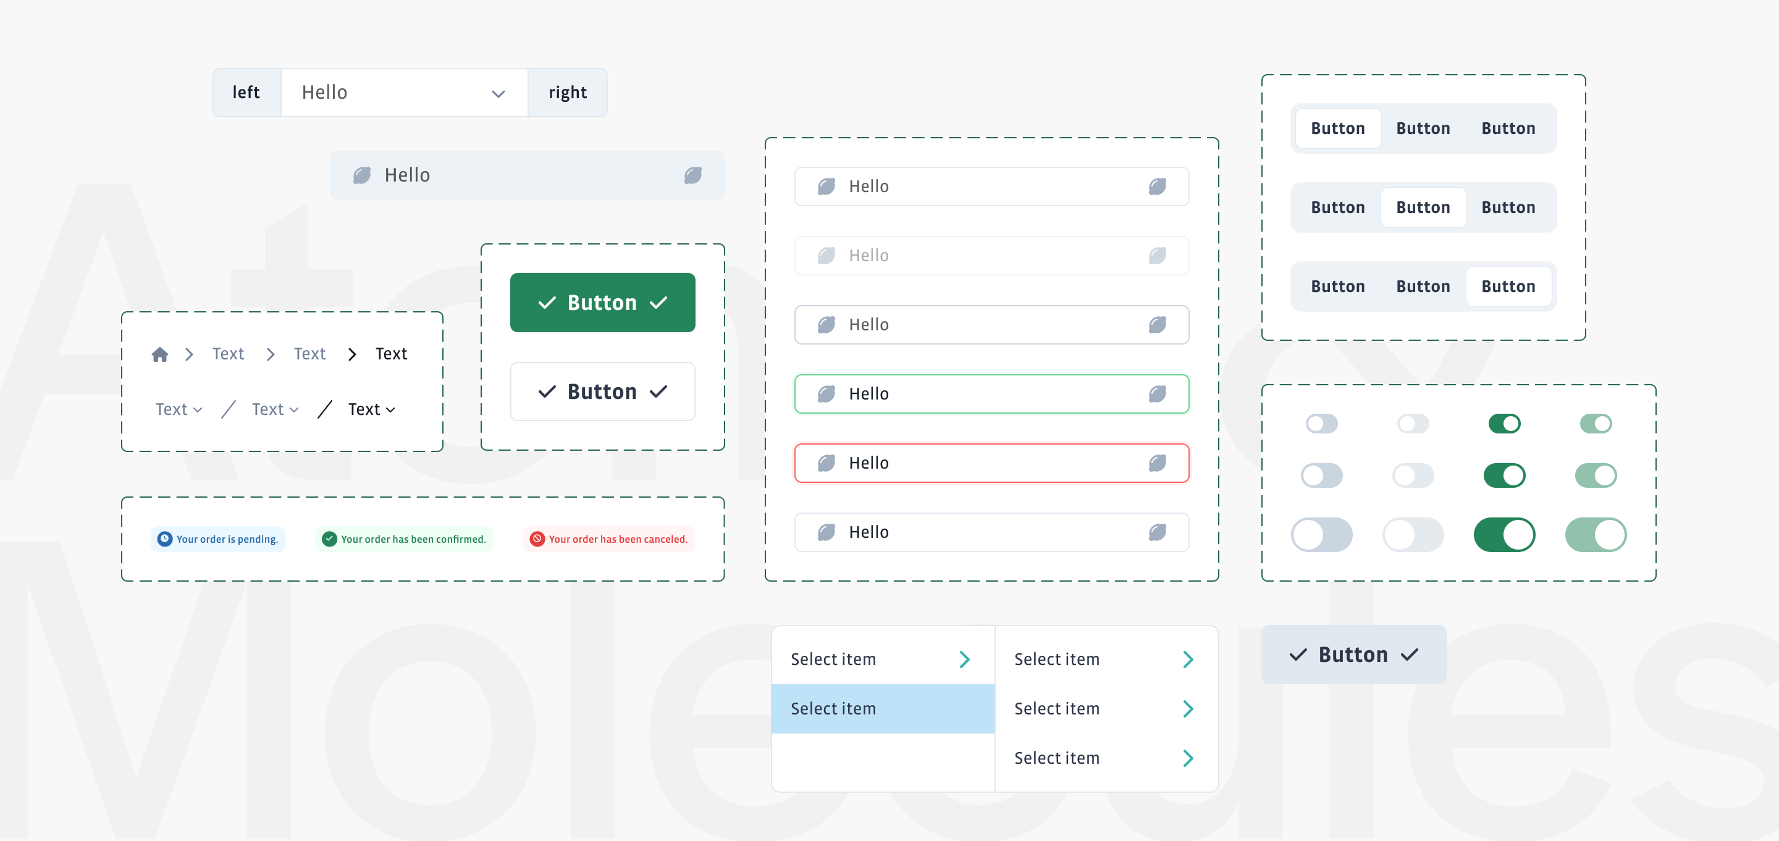The image size is (1779, 841).
Task: Click the lemon icon inside the top Hello input
Action: (x=362, y=175)
